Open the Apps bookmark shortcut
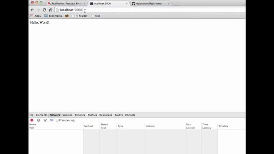The height and width of the screenshot is (154, 274). [36, 16]
